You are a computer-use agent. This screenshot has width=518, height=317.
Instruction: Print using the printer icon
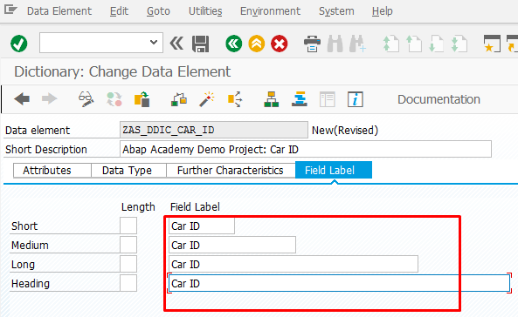pyautogui.click(x=312, y=44)
